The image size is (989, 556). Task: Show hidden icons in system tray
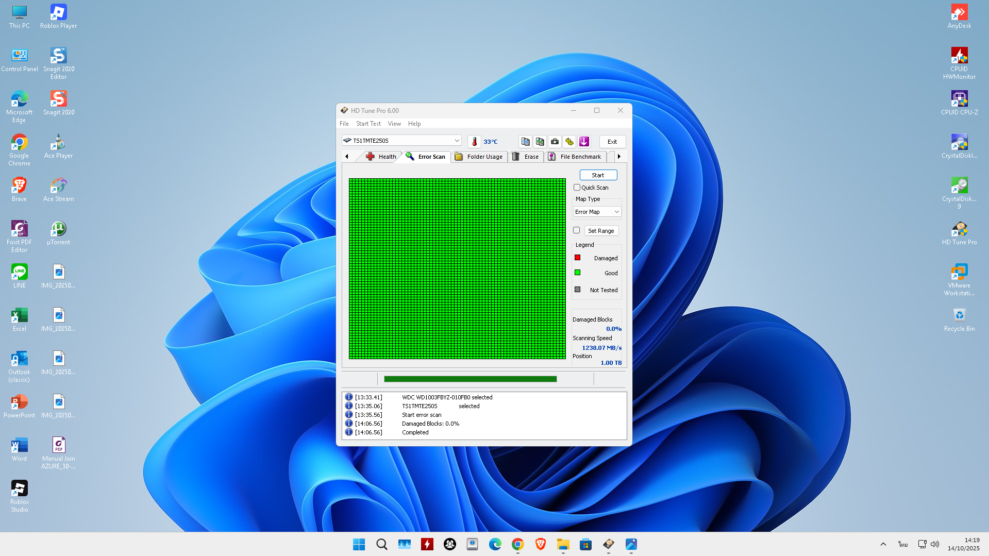point(883,544)
